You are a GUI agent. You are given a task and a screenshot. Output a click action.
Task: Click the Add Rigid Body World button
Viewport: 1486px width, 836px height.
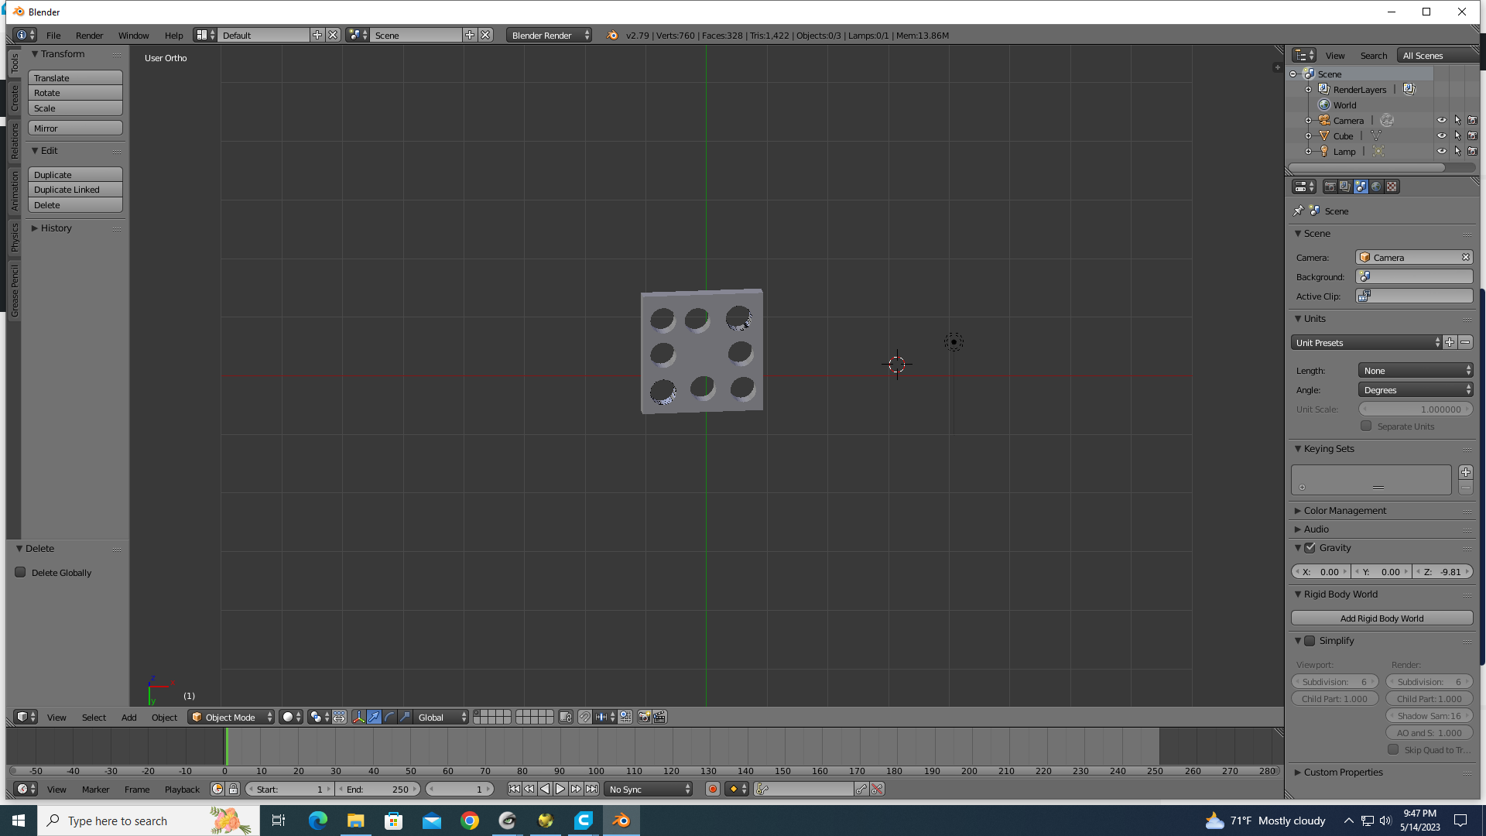pos(1382,618)
